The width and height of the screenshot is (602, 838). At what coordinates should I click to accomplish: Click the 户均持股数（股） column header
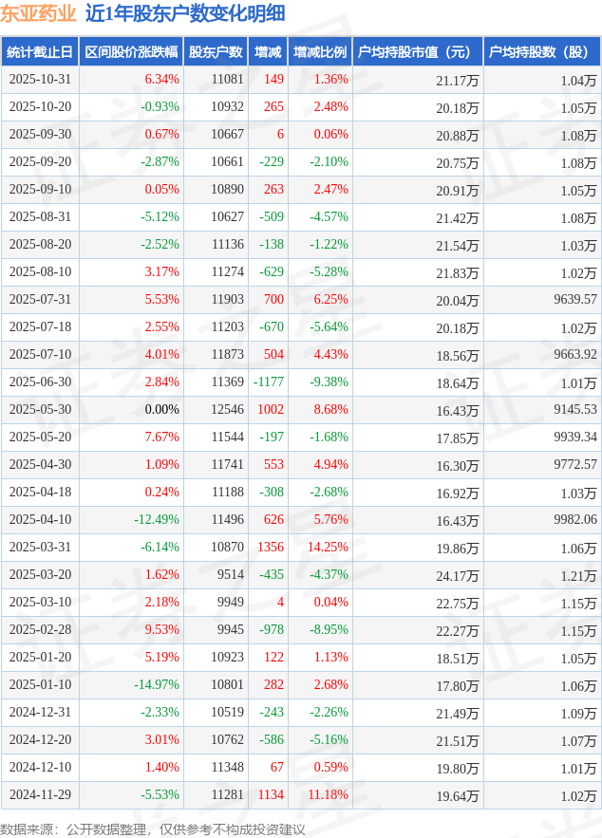(542, 52)
